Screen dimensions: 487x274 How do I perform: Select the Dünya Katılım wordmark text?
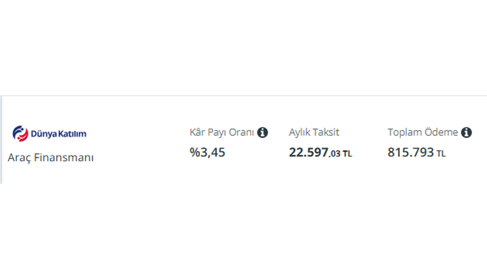[59, 134]
